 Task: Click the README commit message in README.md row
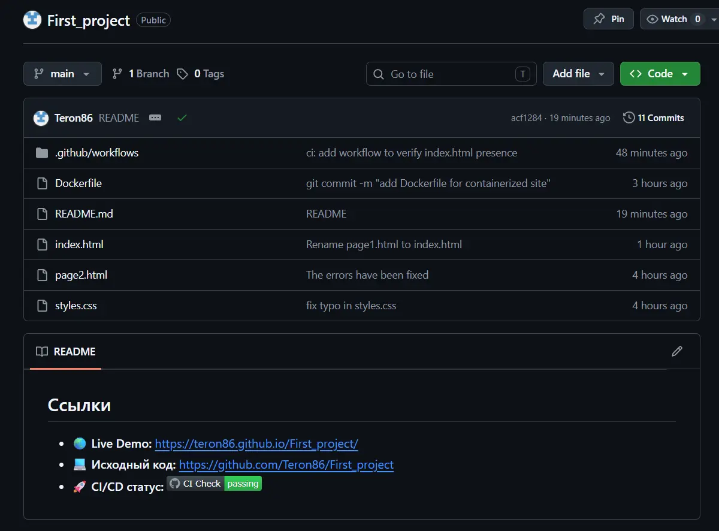coord(327,214)
